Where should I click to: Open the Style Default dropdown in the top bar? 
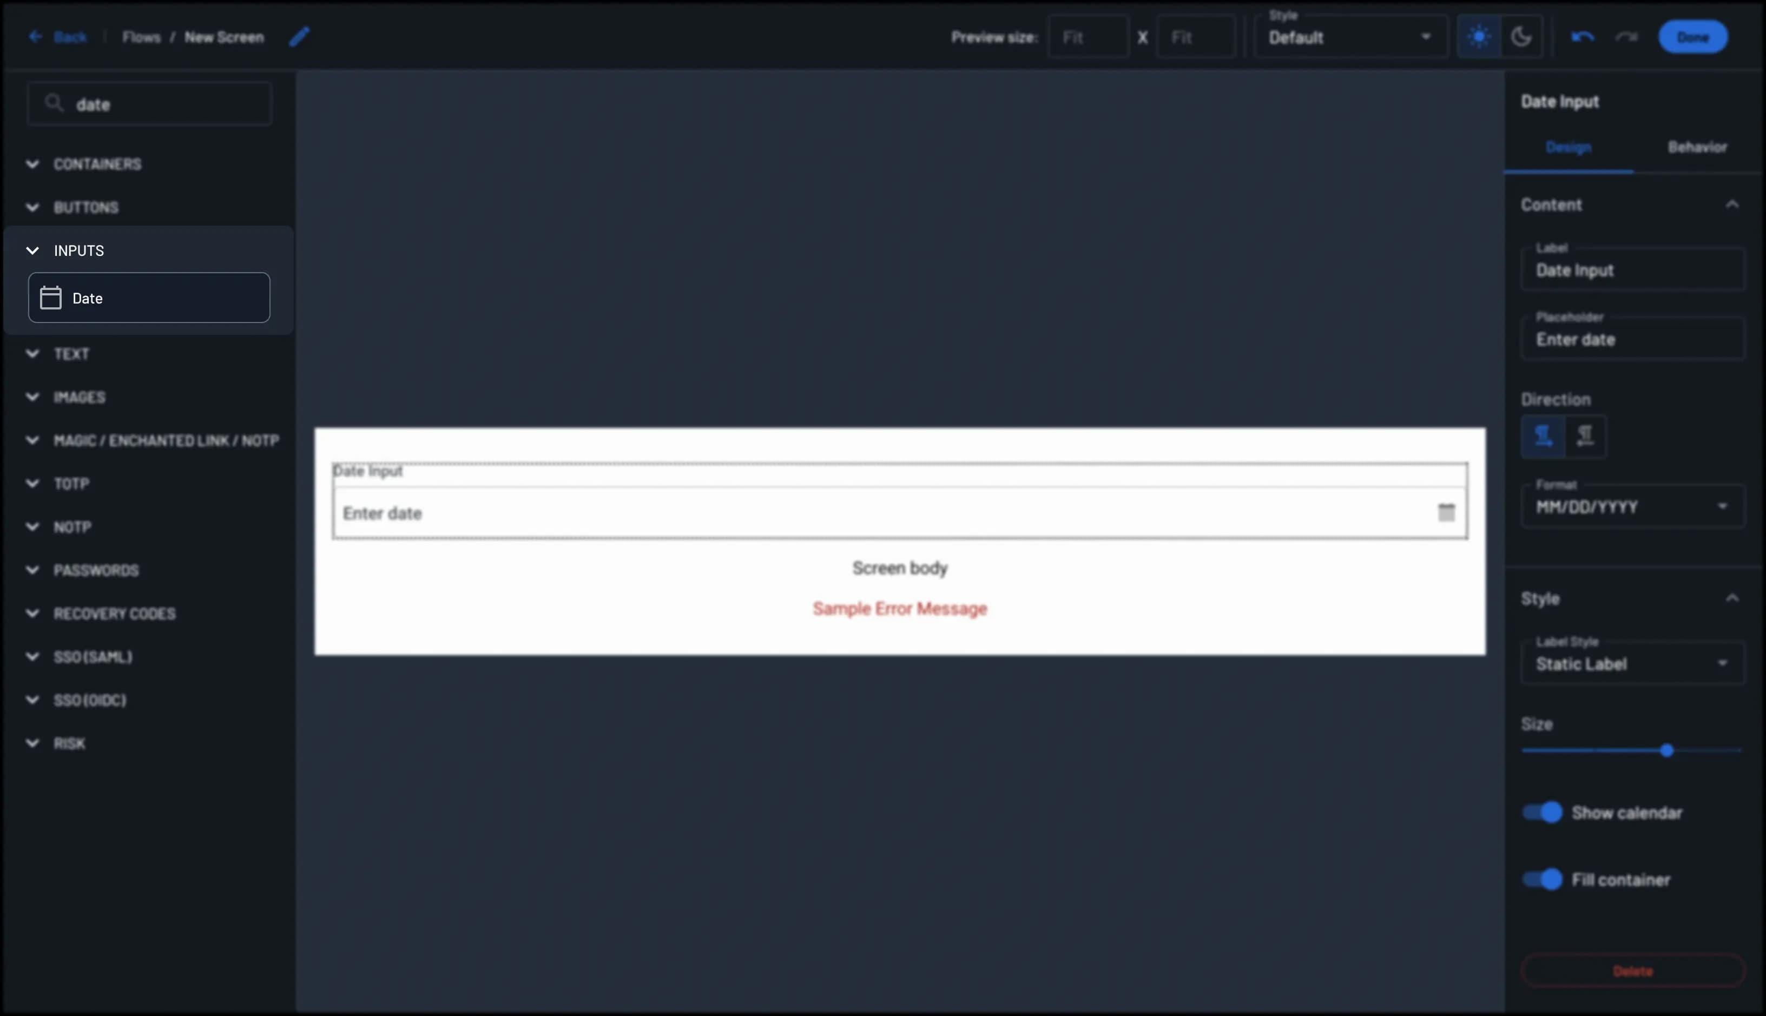(x=1349, y=37)
